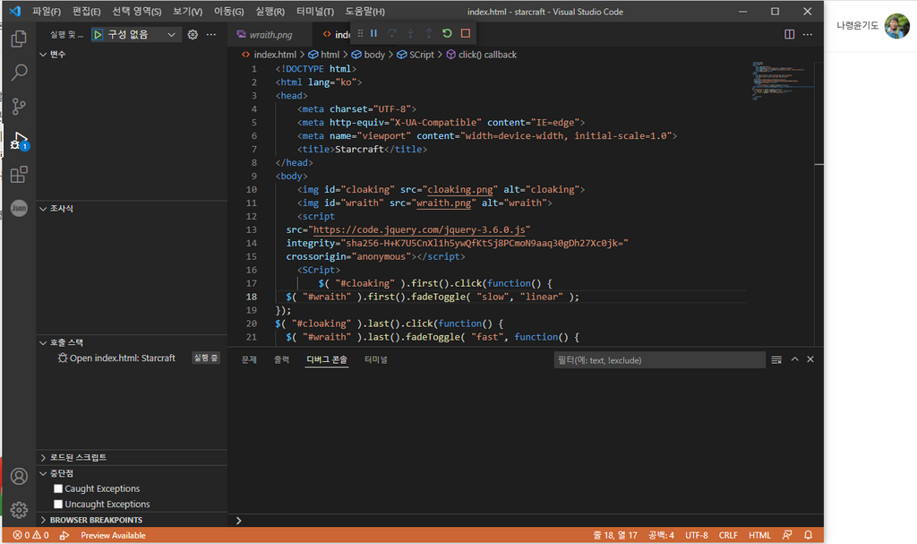917x544 pixels.
Task: Switch to the 터미널 panel tab
Action: [376, 359]
